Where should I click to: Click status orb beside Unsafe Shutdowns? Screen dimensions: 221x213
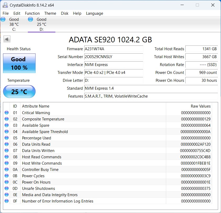click(x=7, y=189)
